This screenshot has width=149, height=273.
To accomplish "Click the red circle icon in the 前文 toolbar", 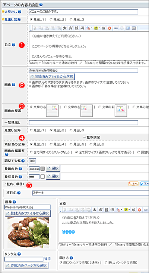I will click(110, 28).
